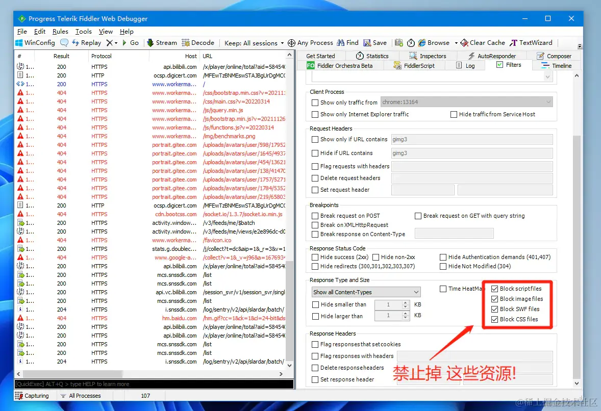601x411 pixels.
Task: Open WinConfig from the toolbar
Action: pyautogui.click(x=35, y=43)
